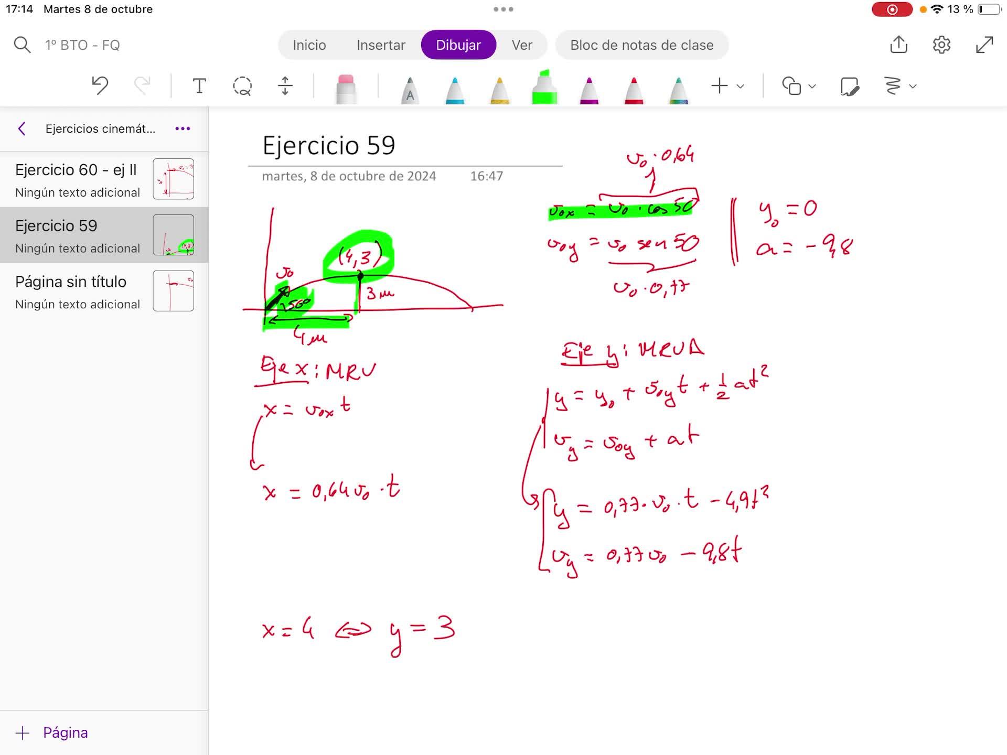Select the green highlighter pen
Screen dimensions: 1007x755
click(544, 88)
